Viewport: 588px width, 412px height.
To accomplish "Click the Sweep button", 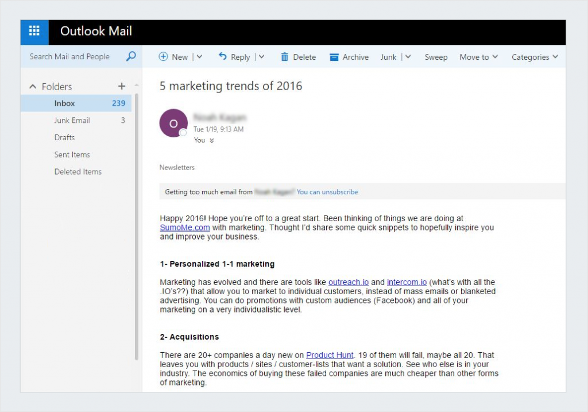I will click(436, 57).
